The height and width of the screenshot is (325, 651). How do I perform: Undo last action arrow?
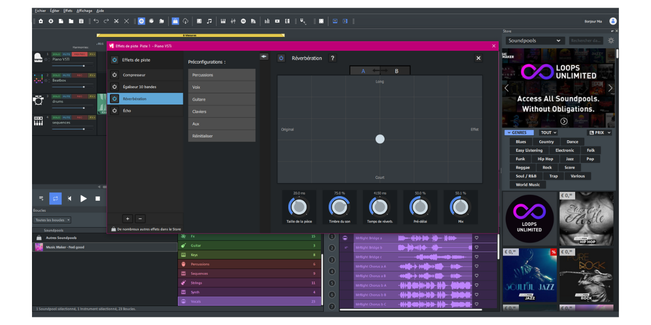(96, 21)
